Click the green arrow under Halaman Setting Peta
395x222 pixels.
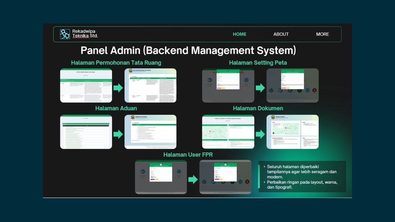[260, 88]
